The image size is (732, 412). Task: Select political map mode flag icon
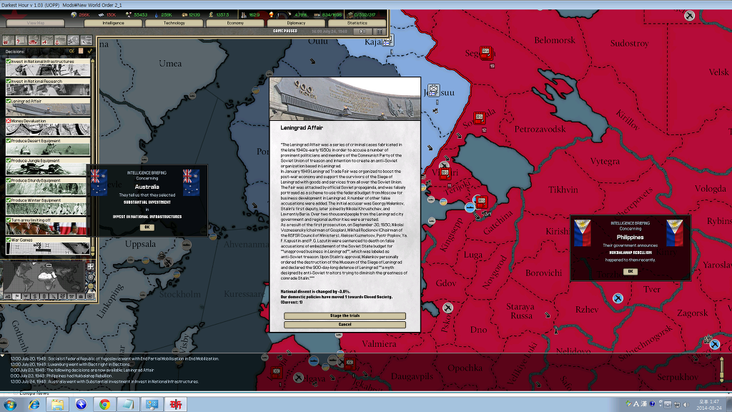[x=16, y=296]
